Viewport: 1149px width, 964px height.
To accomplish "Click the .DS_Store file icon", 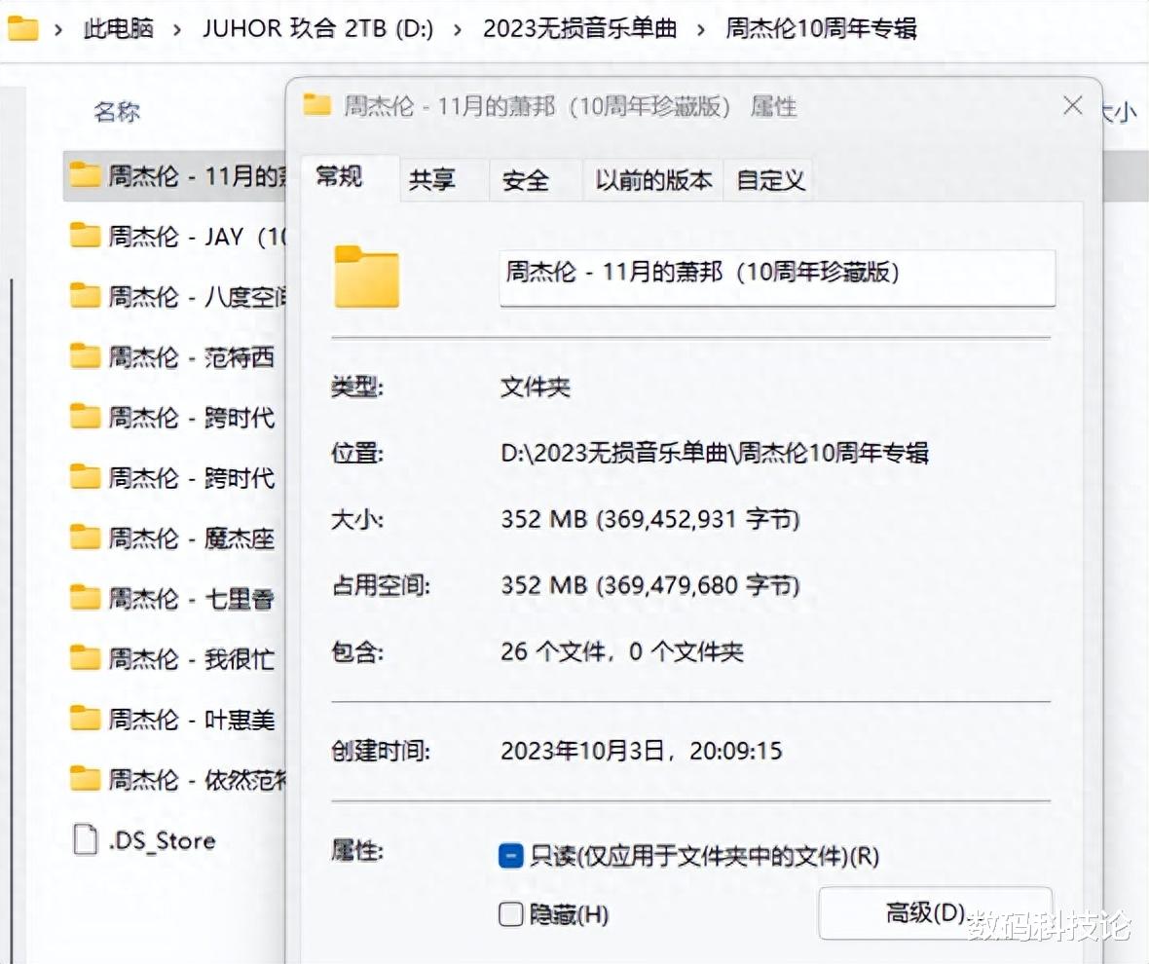I will 86,839.
